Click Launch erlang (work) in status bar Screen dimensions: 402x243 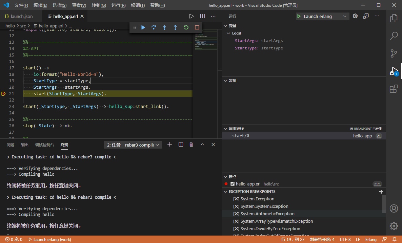pos(50,240)
